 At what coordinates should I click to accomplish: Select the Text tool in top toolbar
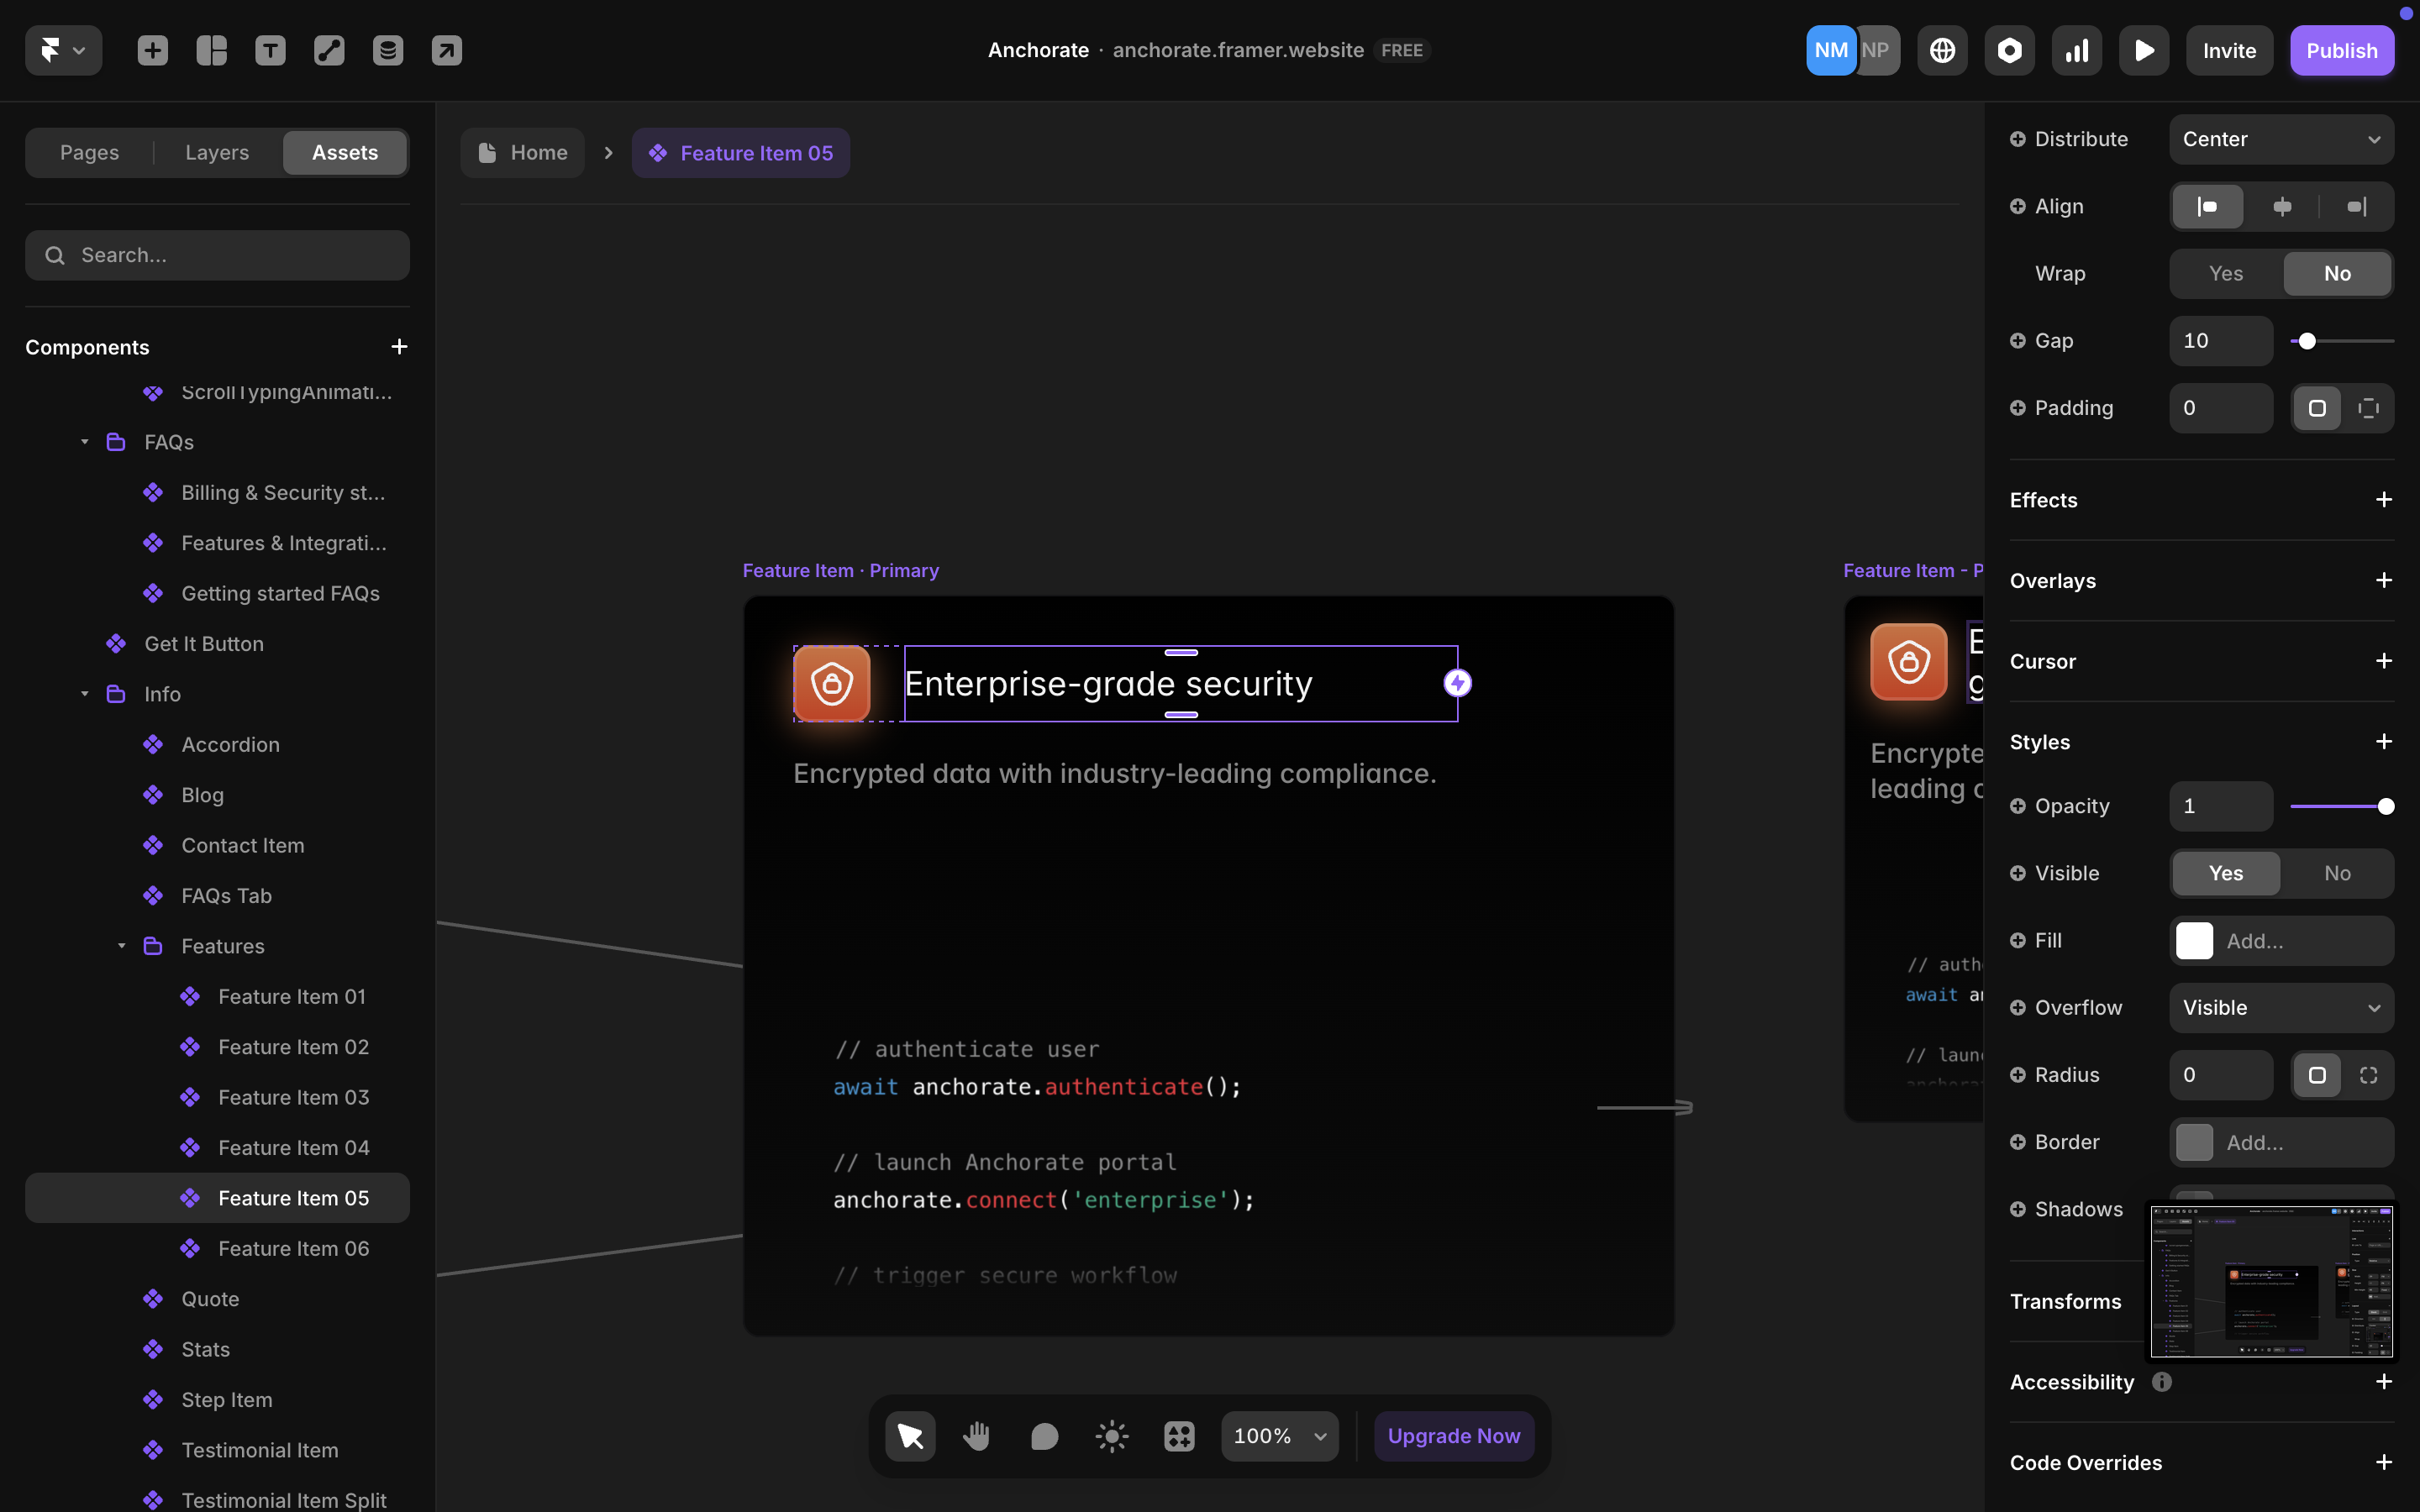[x=270, y=50]
